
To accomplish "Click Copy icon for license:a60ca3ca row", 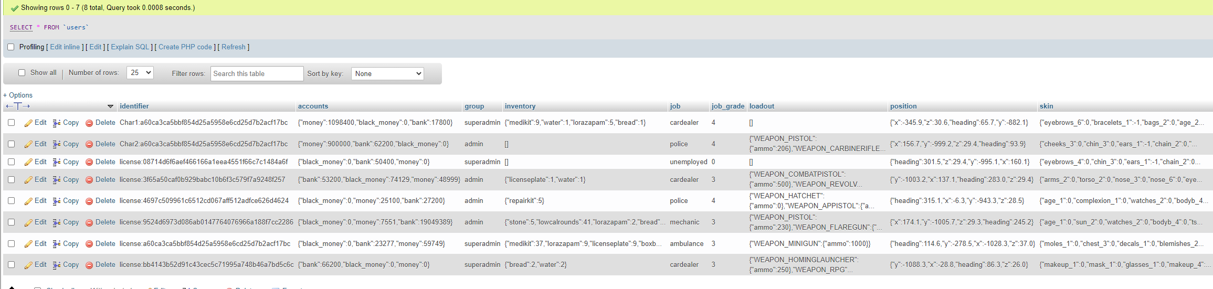I will (57, 244).
